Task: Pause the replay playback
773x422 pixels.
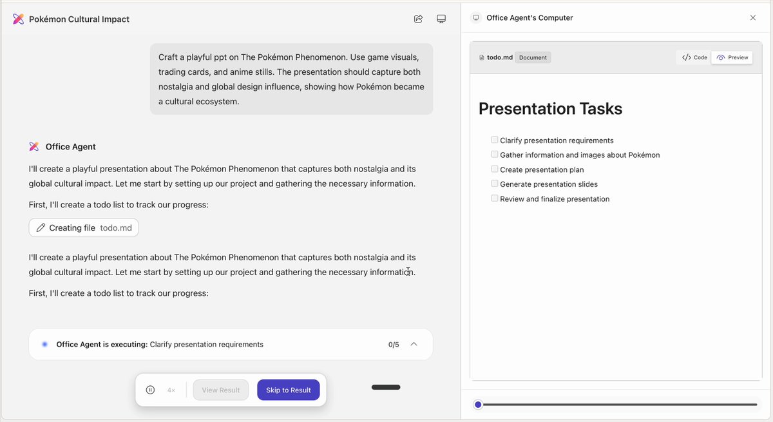Action: coord(150,390)
